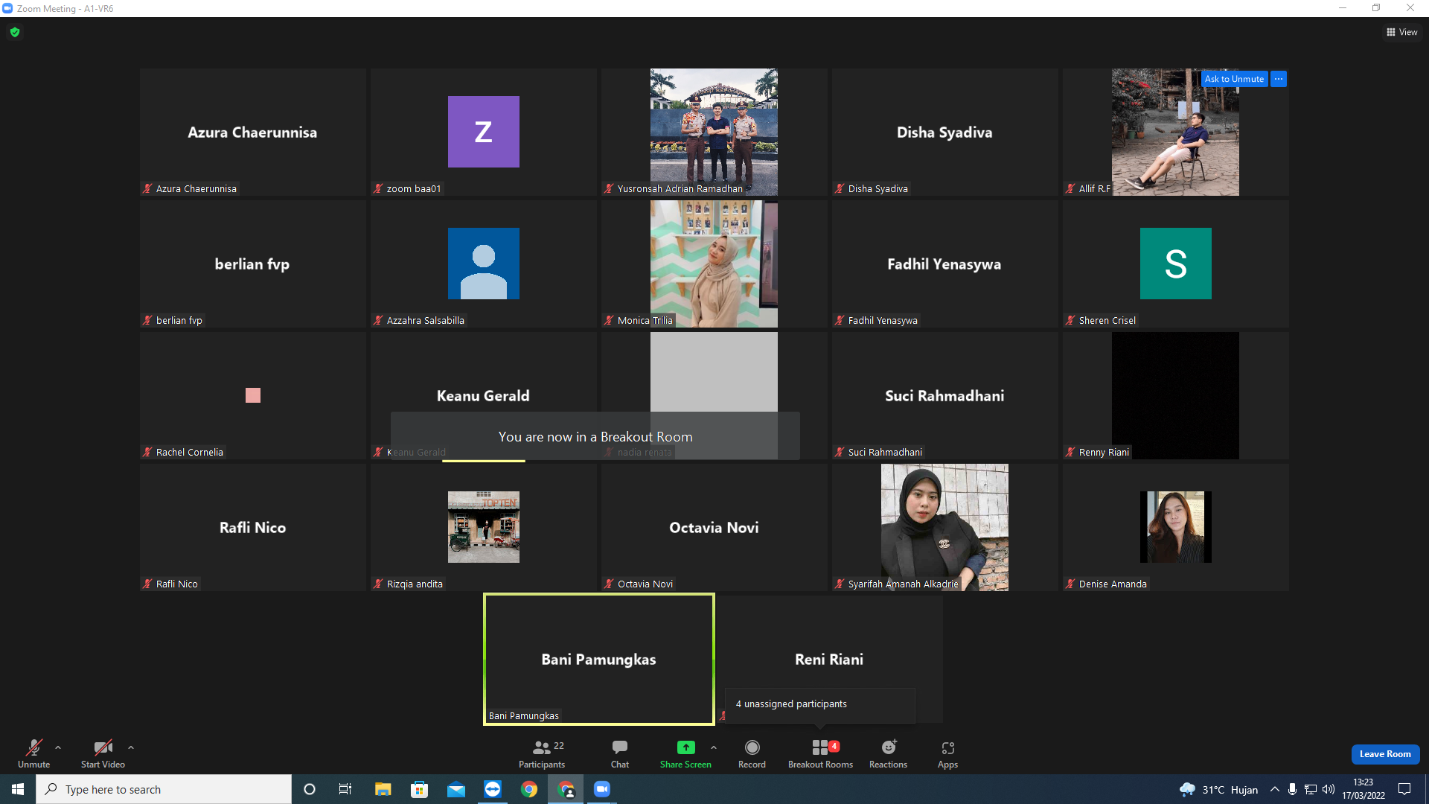Select Renny Riani's black video tile
Image resolution: width=1429 pixels, height=804 pixels.
(1176, 395)
